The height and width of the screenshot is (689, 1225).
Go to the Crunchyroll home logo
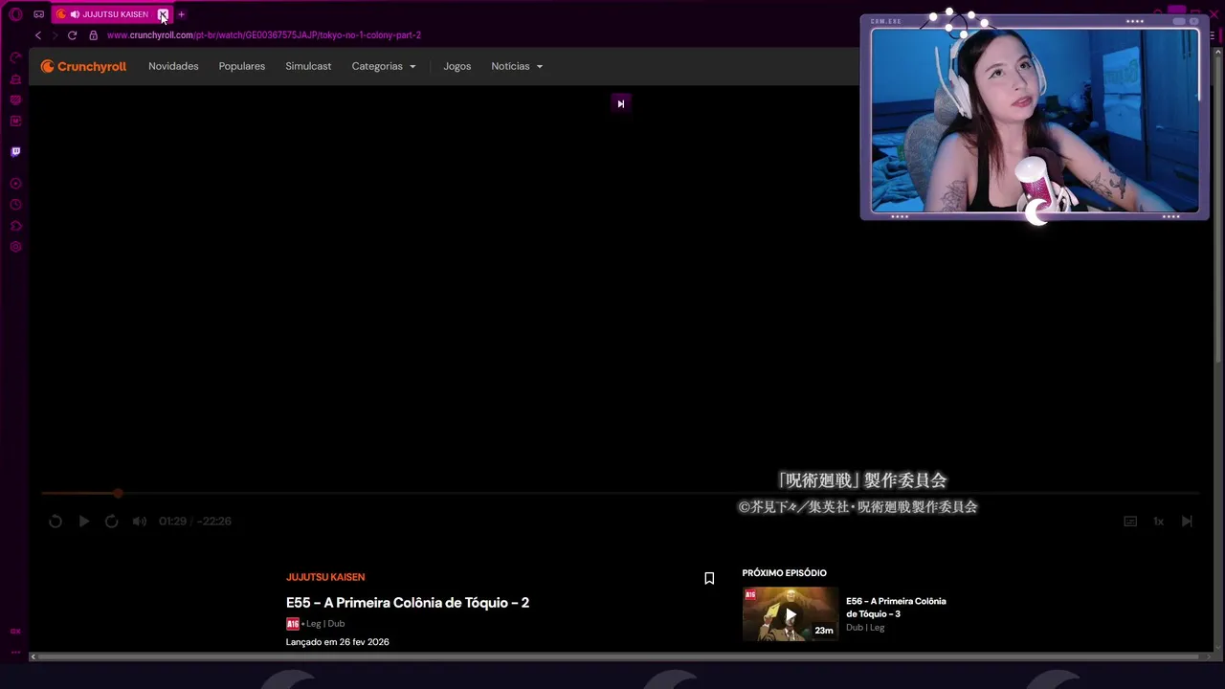click(83, 66)
